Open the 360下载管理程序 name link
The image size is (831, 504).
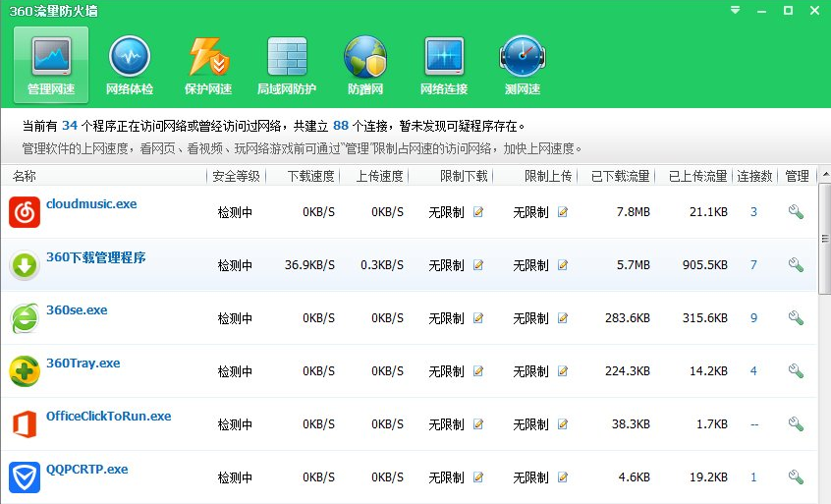click(x=96, y=257)
